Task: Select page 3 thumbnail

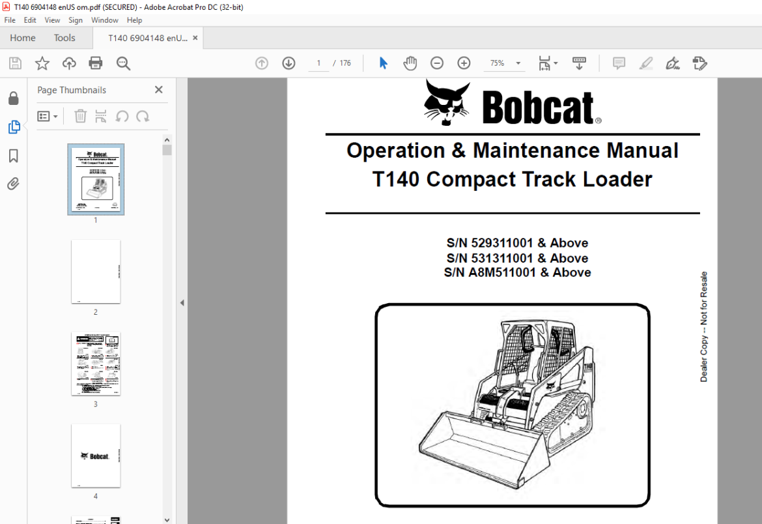Action: pyautogui.click(x=96, y=364)
